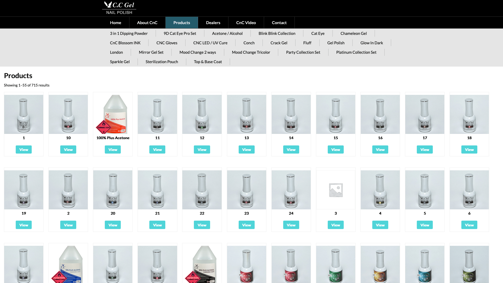The height and width of the screenshot is (283, 503).
Task: Click the blue 9D Cat Eye 05 bottle
Action: click(425, 265)
